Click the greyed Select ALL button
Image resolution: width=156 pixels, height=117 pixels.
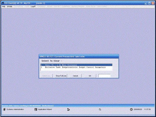(x=46, y=76)
